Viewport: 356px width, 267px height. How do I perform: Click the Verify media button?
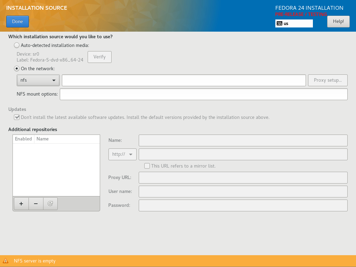(99, 57)
